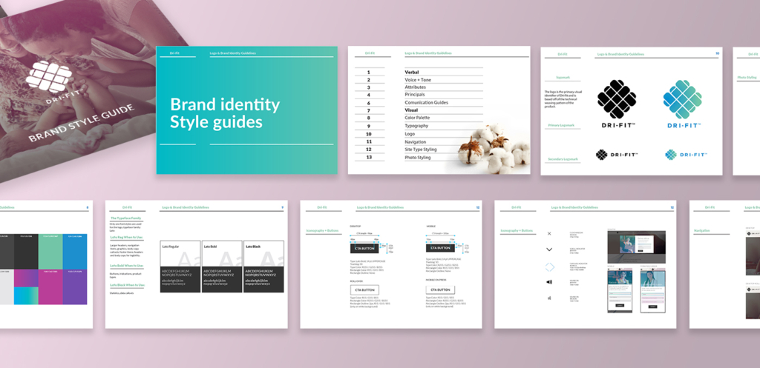Click the Secondary Logomark label
760x368 pixels.
563,159
